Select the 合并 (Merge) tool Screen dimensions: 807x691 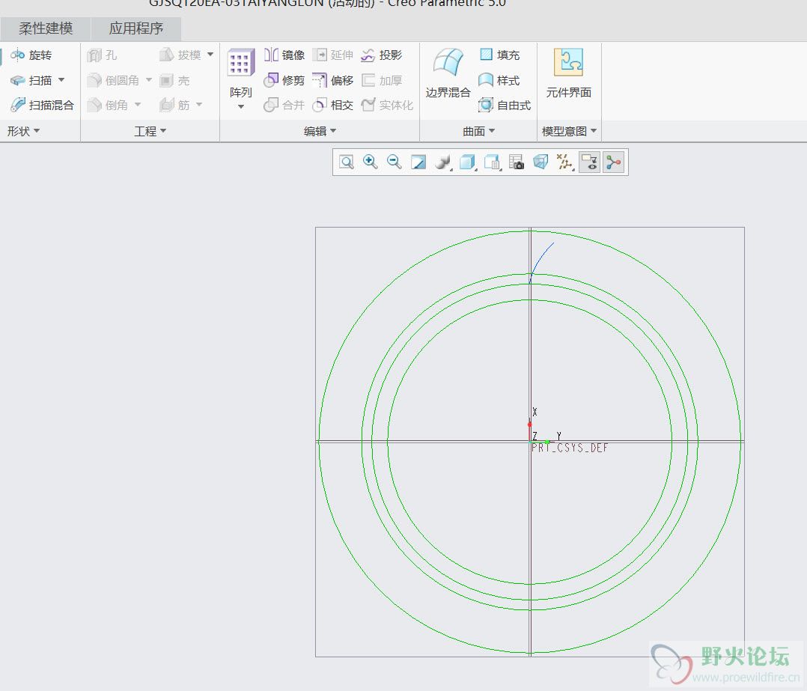[x=284, y=105]
